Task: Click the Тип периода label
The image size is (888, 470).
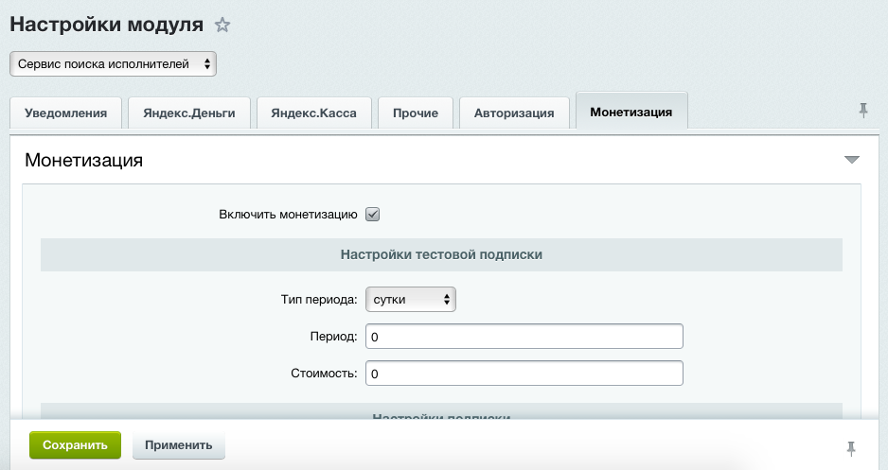Action: click(x=319, y=300)
